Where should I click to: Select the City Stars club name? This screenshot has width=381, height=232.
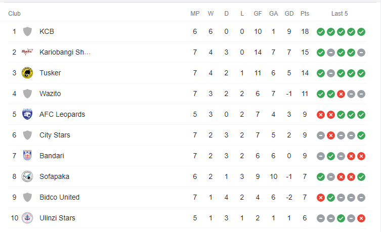point(55,135)
